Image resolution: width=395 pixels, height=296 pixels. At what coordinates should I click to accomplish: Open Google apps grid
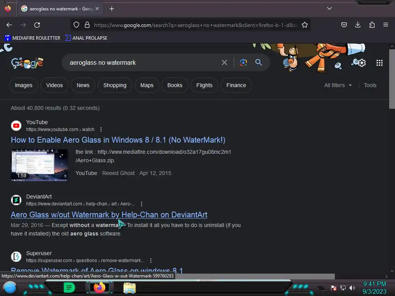380,63
